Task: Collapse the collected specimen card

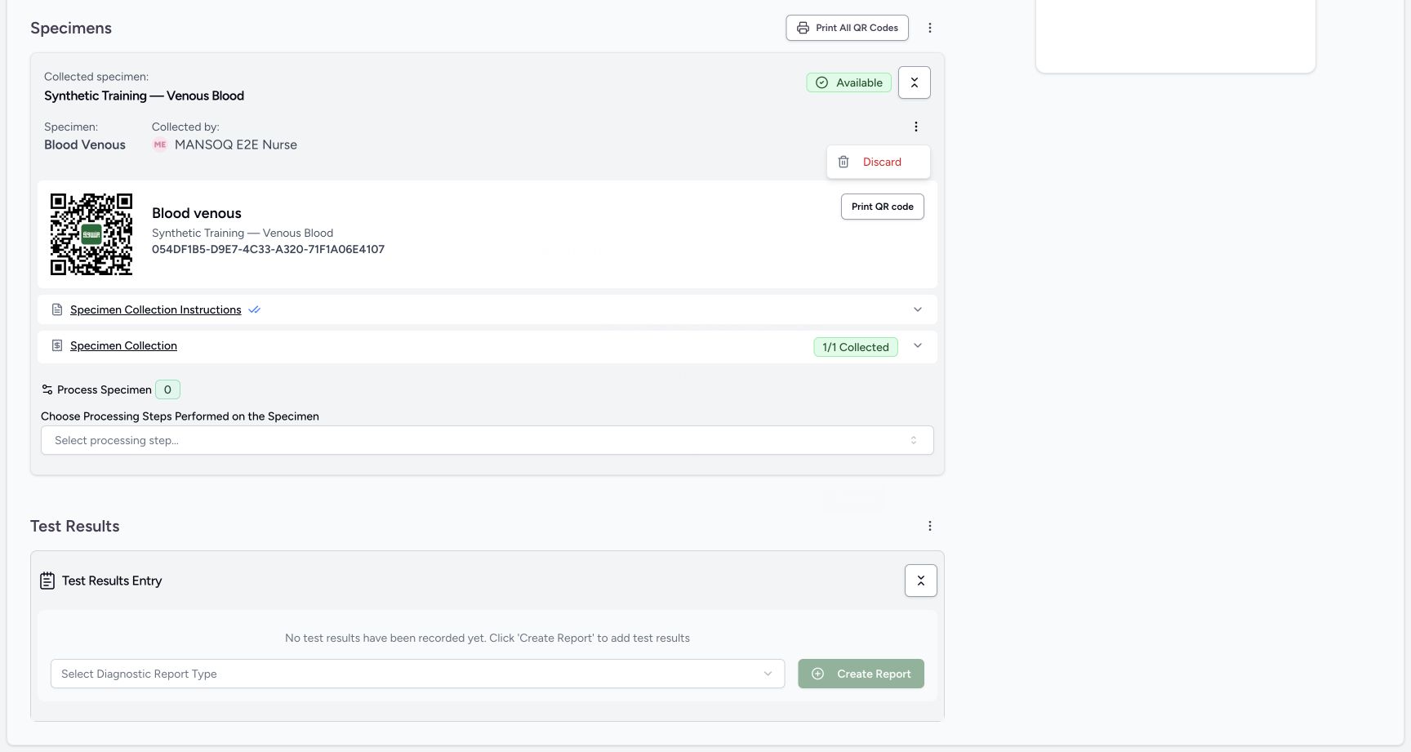Action: pos(915,82)
